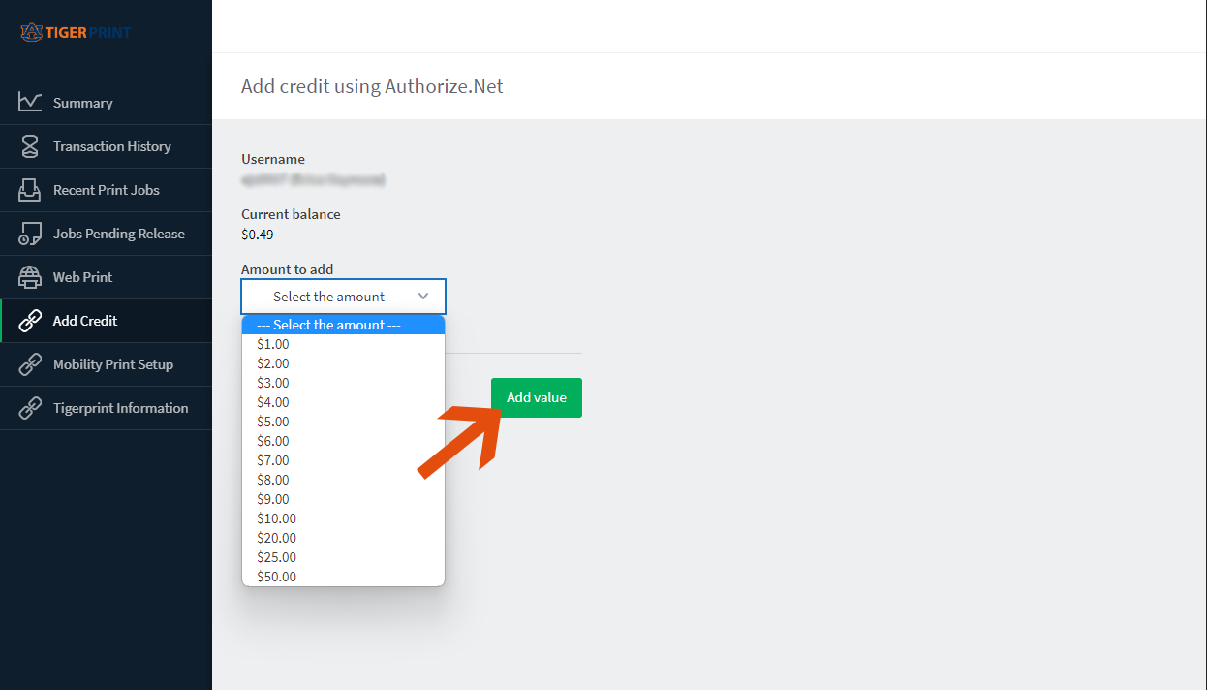This screenshot has width=1207, height=690.
Task: Select Add Credit in the sidebar
Action: (x=106, y=321)
